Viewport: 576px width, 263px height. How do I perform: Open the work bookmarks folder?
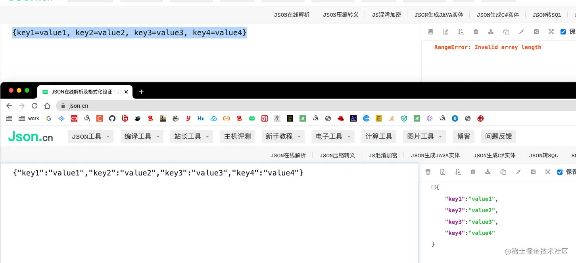(29, 118)
